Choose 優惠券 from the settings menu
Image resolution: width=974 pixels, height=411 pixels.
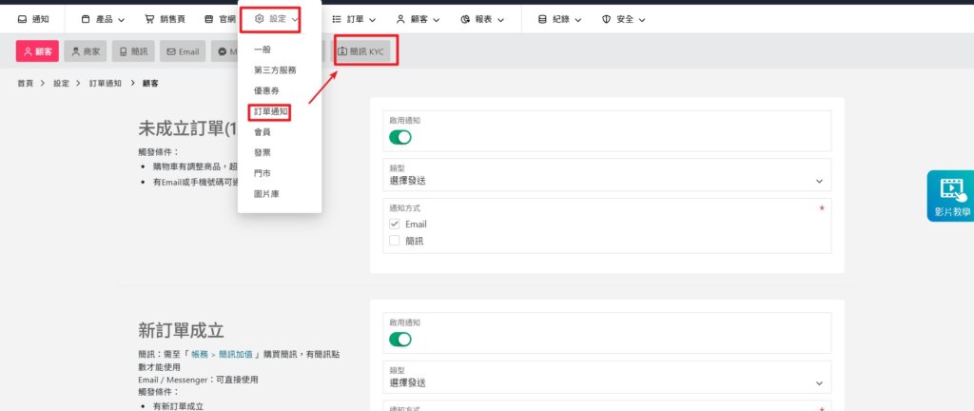pos(266,90)
